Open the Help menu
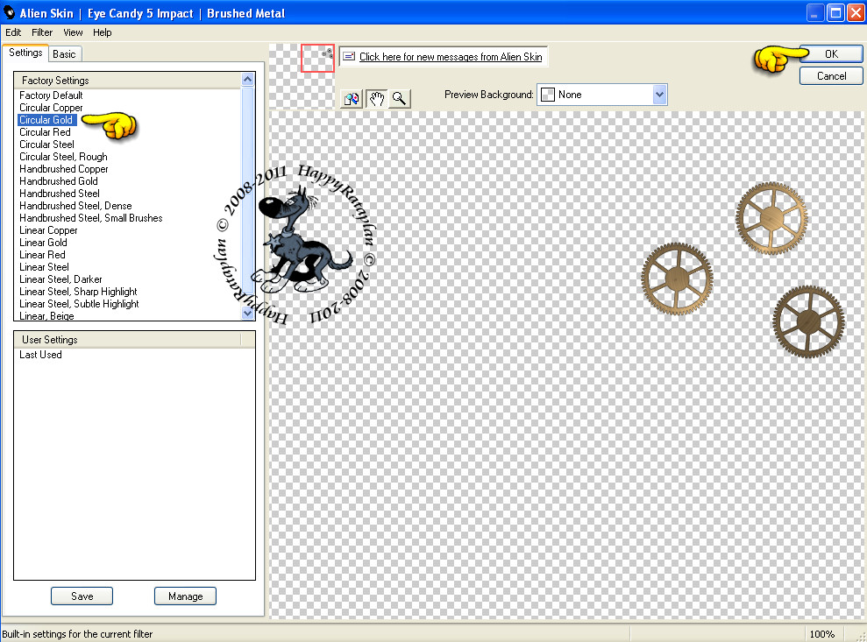 point(103,32)
